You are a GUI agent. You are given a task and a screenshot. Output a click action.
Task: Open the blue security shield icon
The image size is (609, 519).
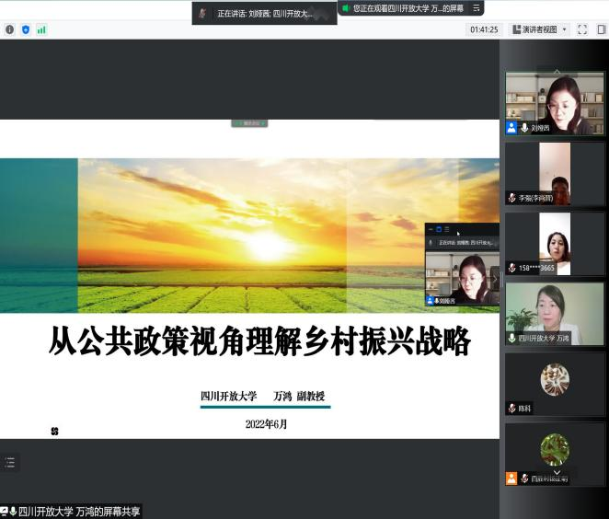pos(25,29)
